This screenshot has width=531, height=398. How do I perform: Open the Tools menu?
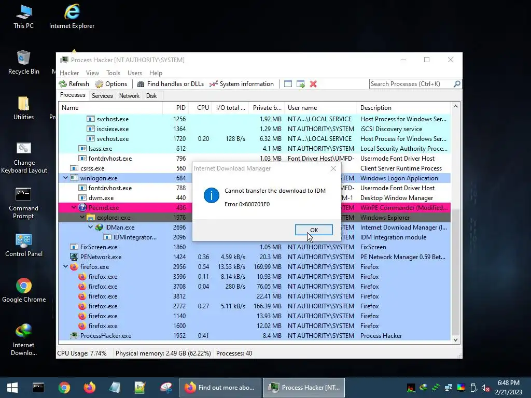113,73
